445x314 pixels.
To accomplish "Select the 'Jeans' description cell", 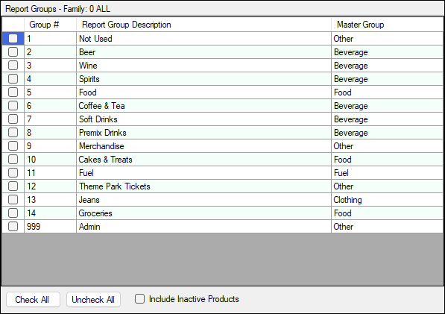I will tap(203, 200).
